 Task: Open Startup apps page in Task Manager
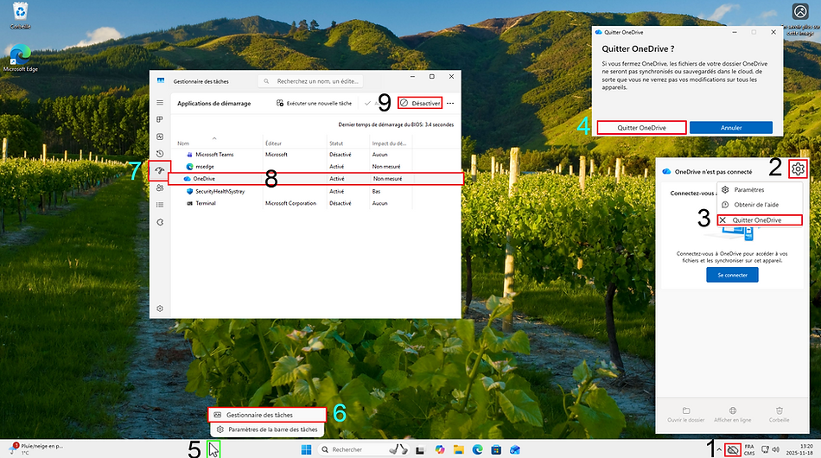pyautogui.click(x=160, y=170)
